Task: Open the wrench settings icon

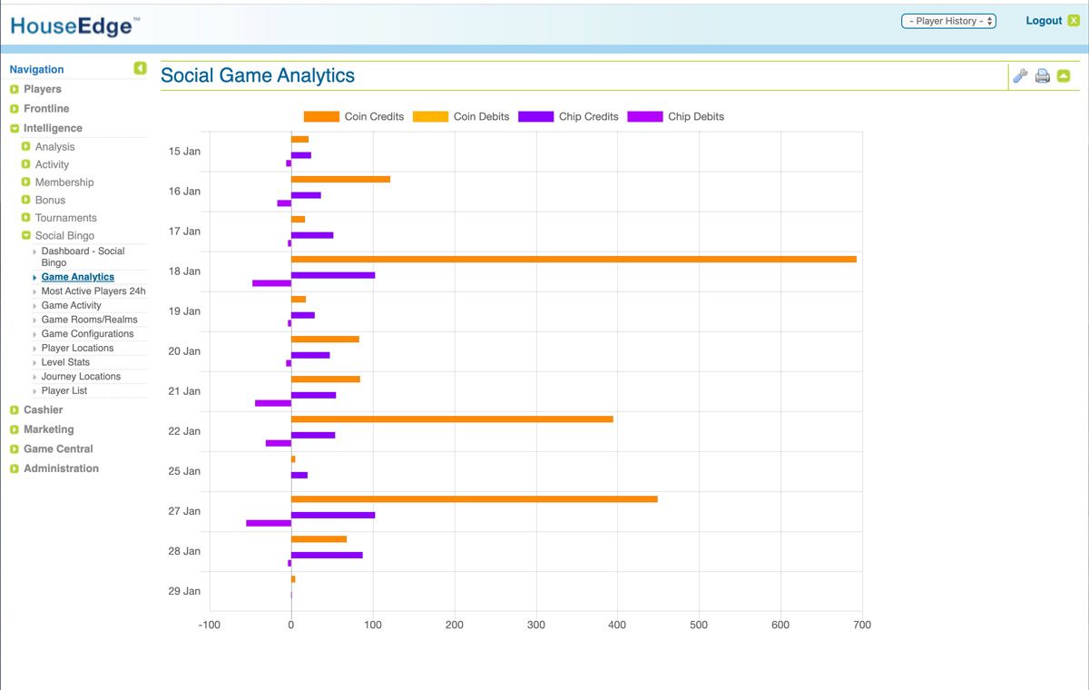Action: coord(1020,76)
